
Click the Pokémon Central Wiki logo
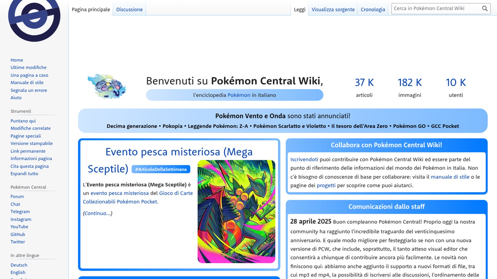[x=34, y=21]
